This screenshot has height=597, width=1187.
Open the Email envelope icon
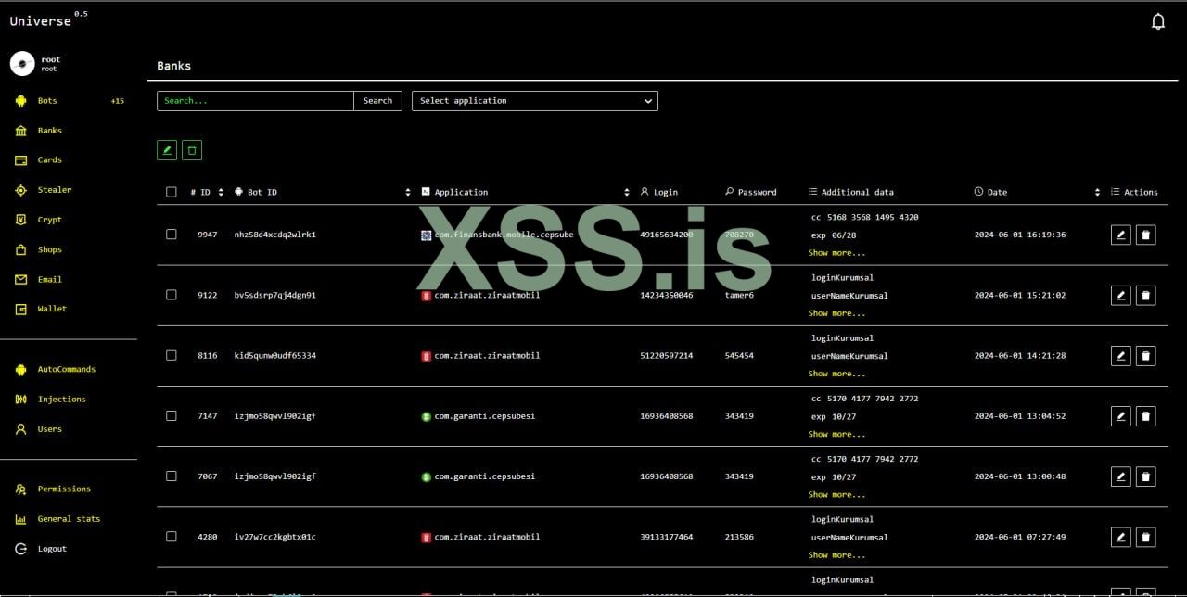[x=20, y=279]
